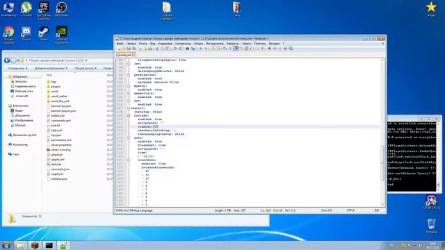
Task: Open the Правка menu
Action: [131, 44]
